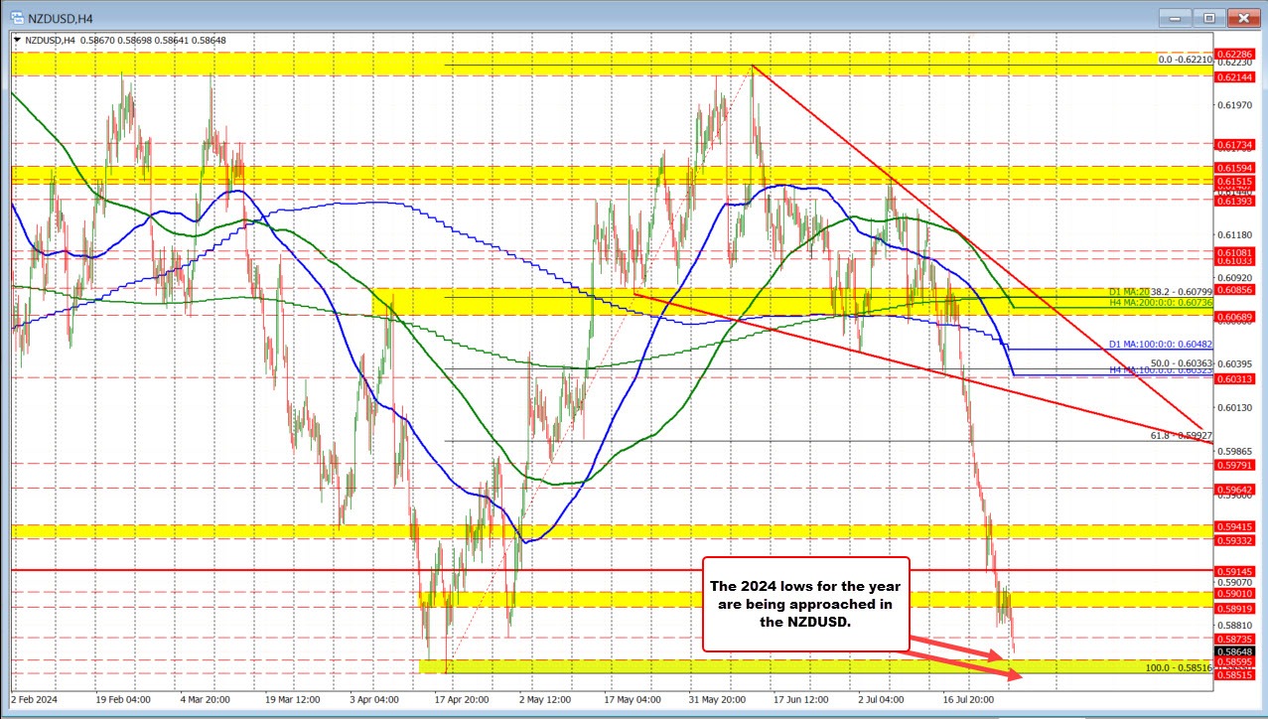Click the red price tag 0.61515

pos(1235,183)
